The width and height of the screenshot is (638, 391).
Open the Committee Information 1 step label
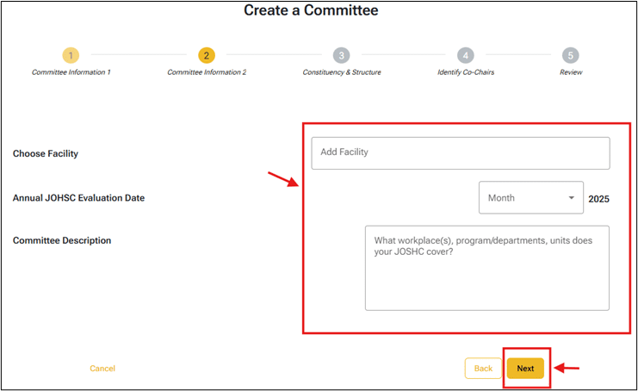coord(71,72)
